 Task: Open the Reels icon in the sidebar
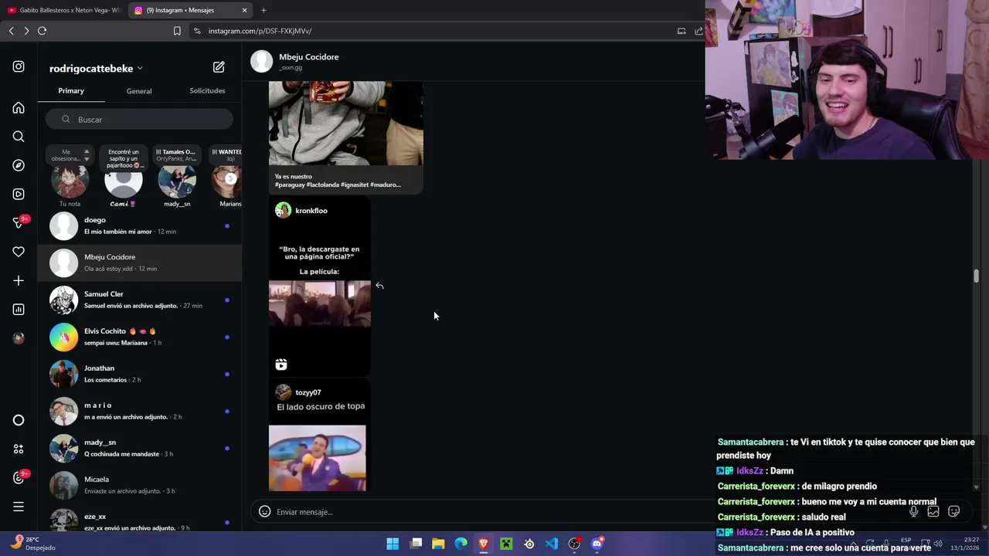point(19,194)
